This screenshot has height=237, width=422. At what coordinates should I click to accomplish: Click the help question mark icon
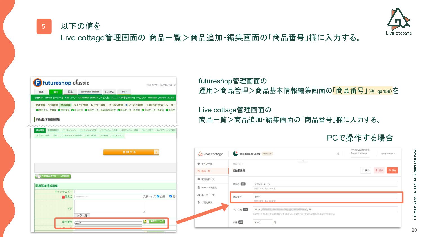338,154
